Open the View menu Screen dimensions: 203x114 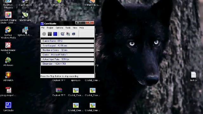75,28
